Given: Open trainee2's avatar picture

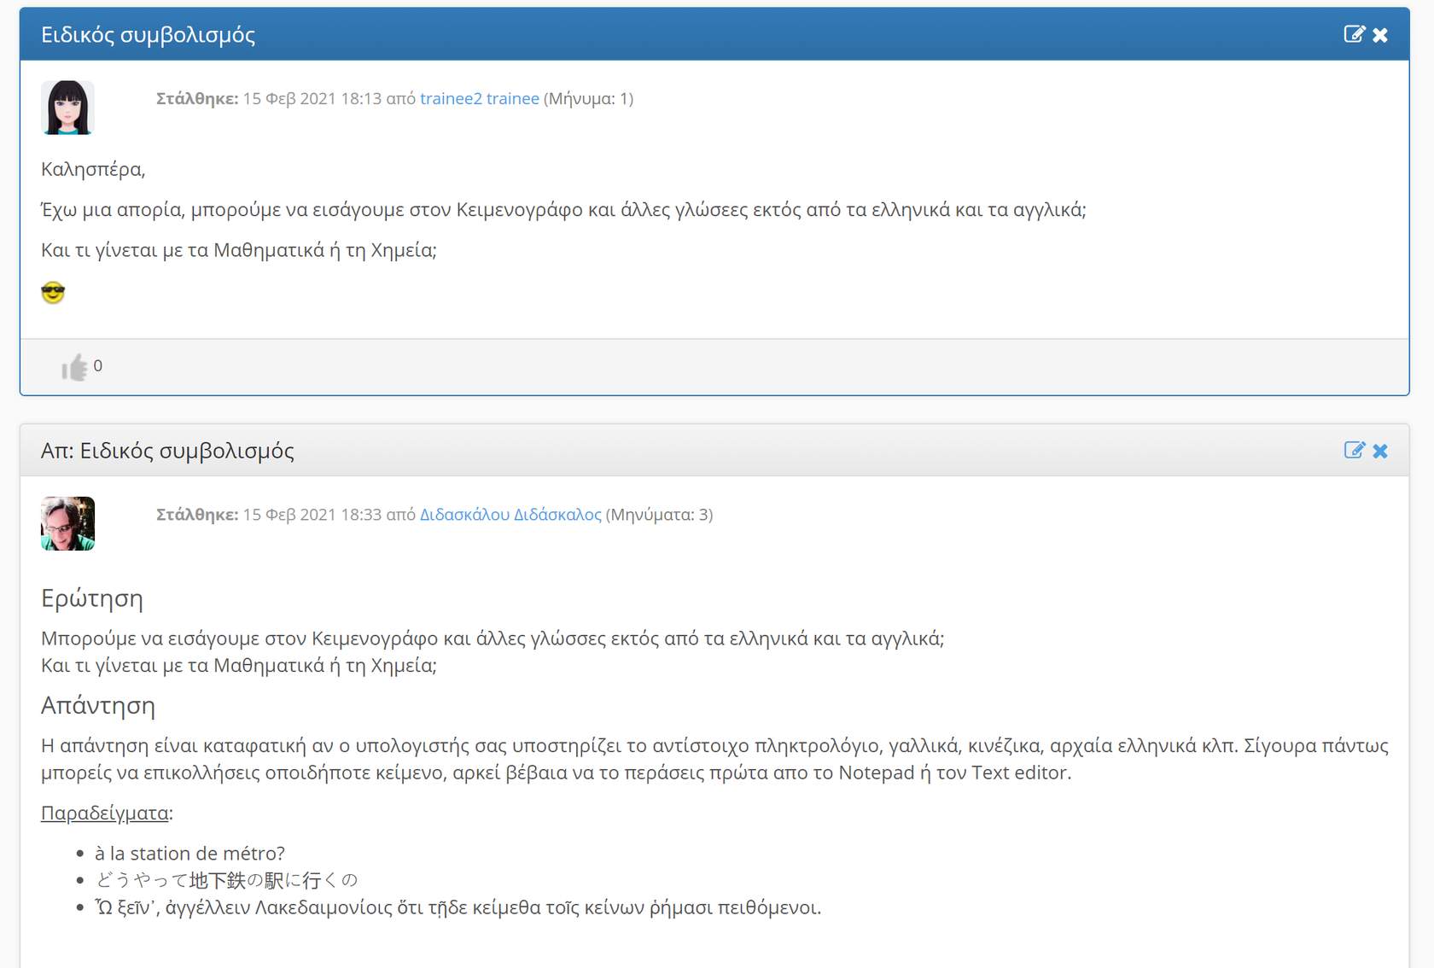Looking at the screenshot, I should tap(67, 108).
